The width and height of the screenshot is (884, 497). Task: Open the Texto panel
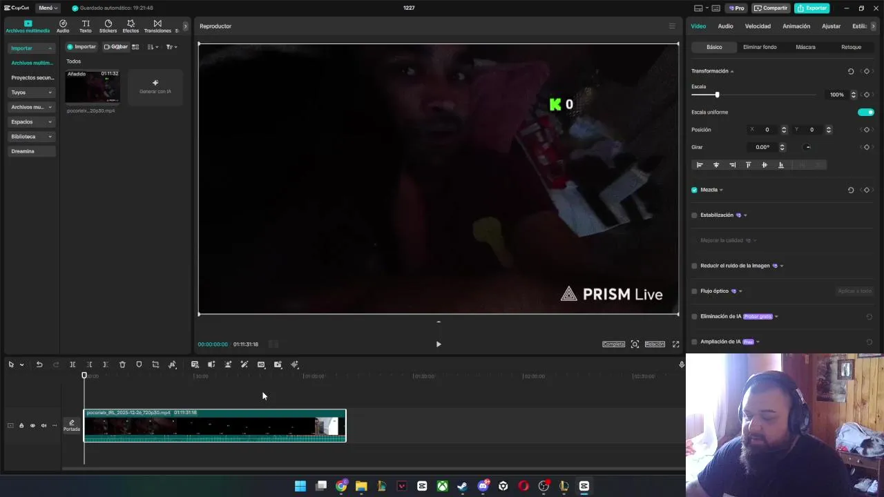coord(86,26)
